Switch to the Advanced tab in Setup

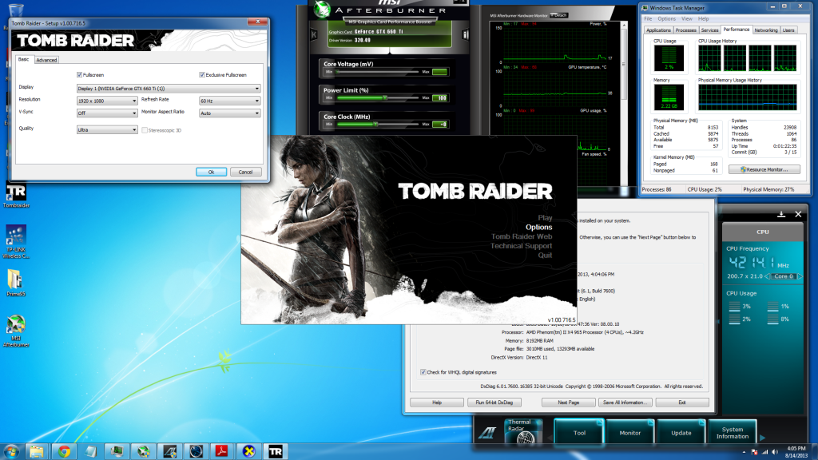tap(46, 60)
